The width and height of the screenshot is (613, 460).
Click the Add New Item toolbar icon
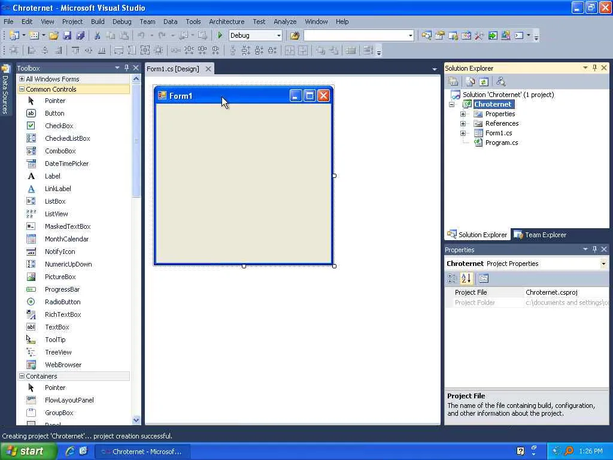click(34, 35)
